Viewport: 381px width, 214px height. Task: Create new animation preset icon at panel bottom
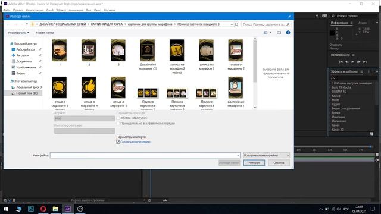[x=371, y=134]
